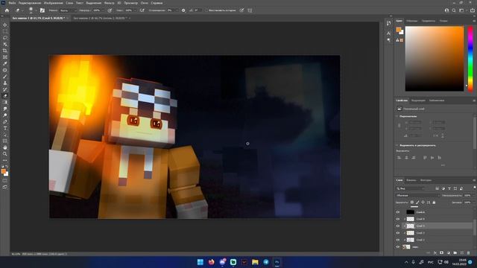Click the vertical hue slider
Screen dimensions: 477x268
pos(470,59)
